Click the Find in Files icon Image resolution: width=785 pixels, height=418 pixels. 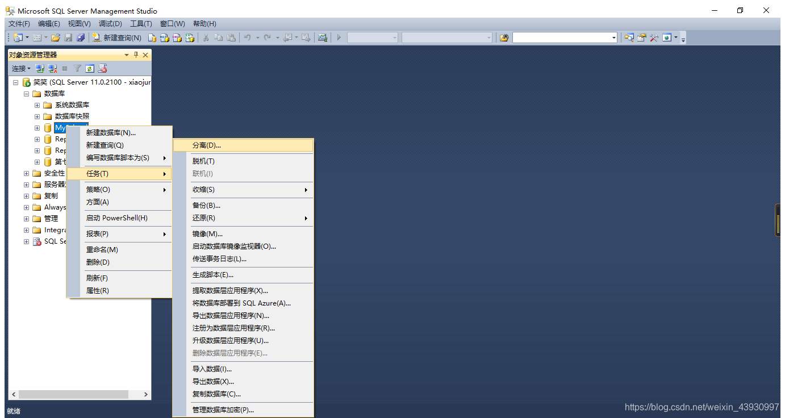click(x=504, y=37)
